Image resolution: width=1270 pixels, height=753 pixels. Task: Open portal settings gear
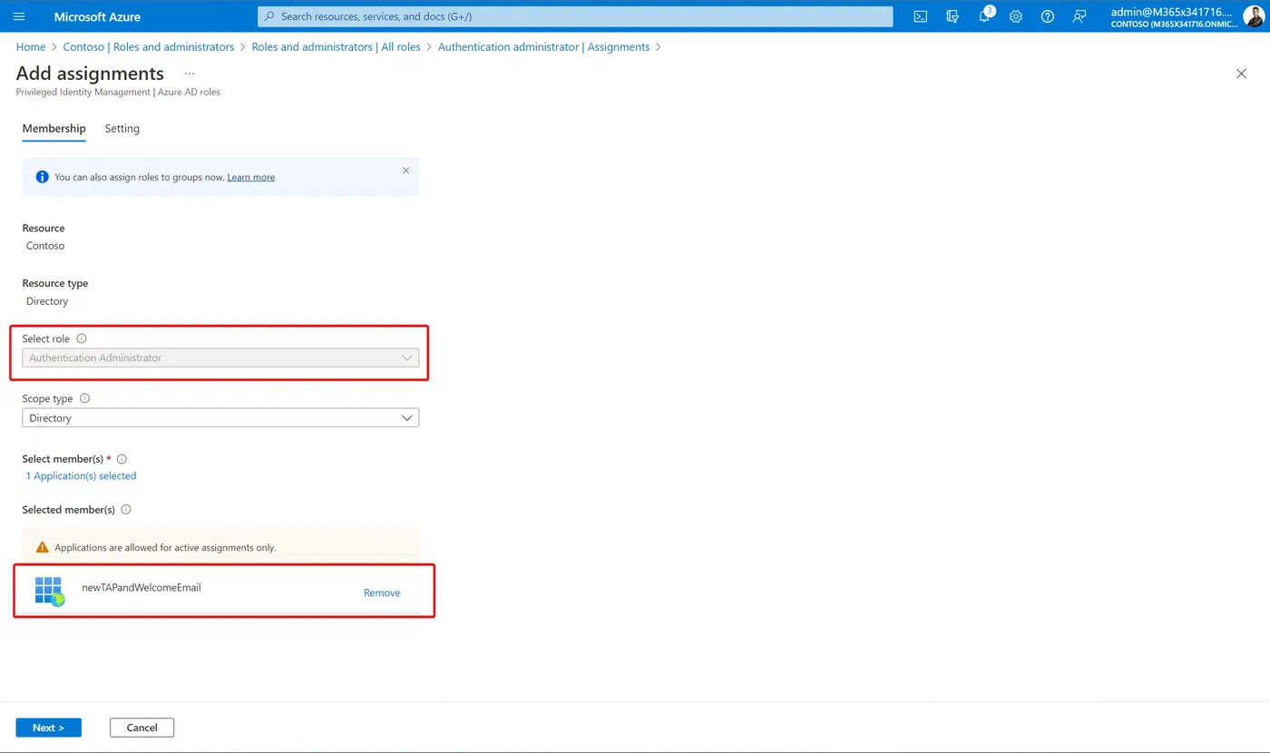click(1016, 16)
